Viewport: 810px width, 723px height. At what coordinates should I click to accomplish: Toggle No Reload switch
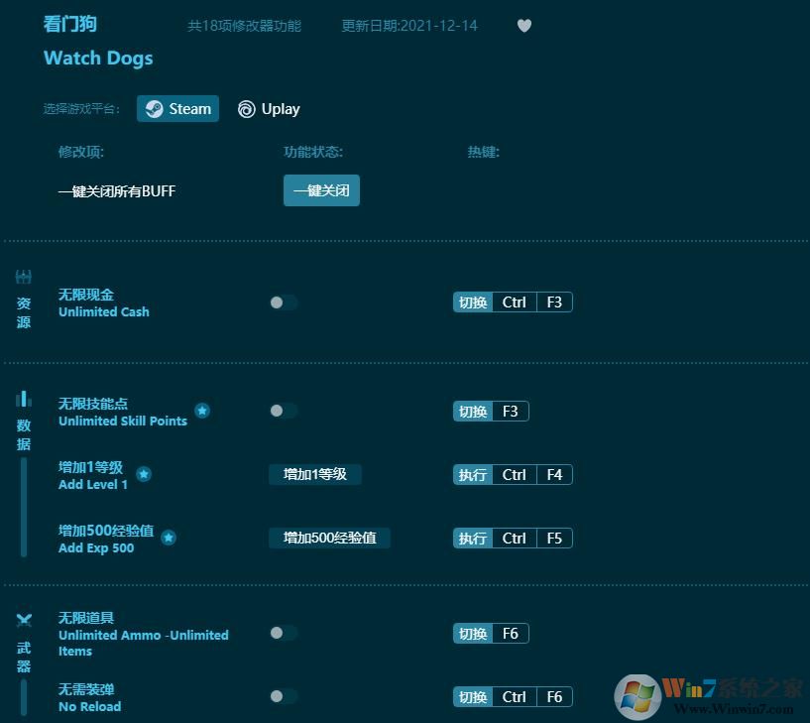click(x=284, y=696)
